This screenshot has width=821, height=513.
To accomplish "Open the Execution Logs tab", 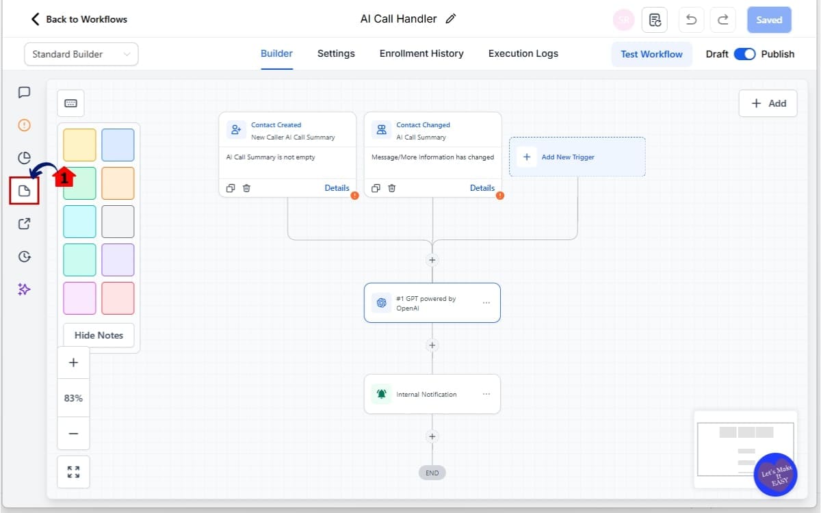I will coord(523,53).
